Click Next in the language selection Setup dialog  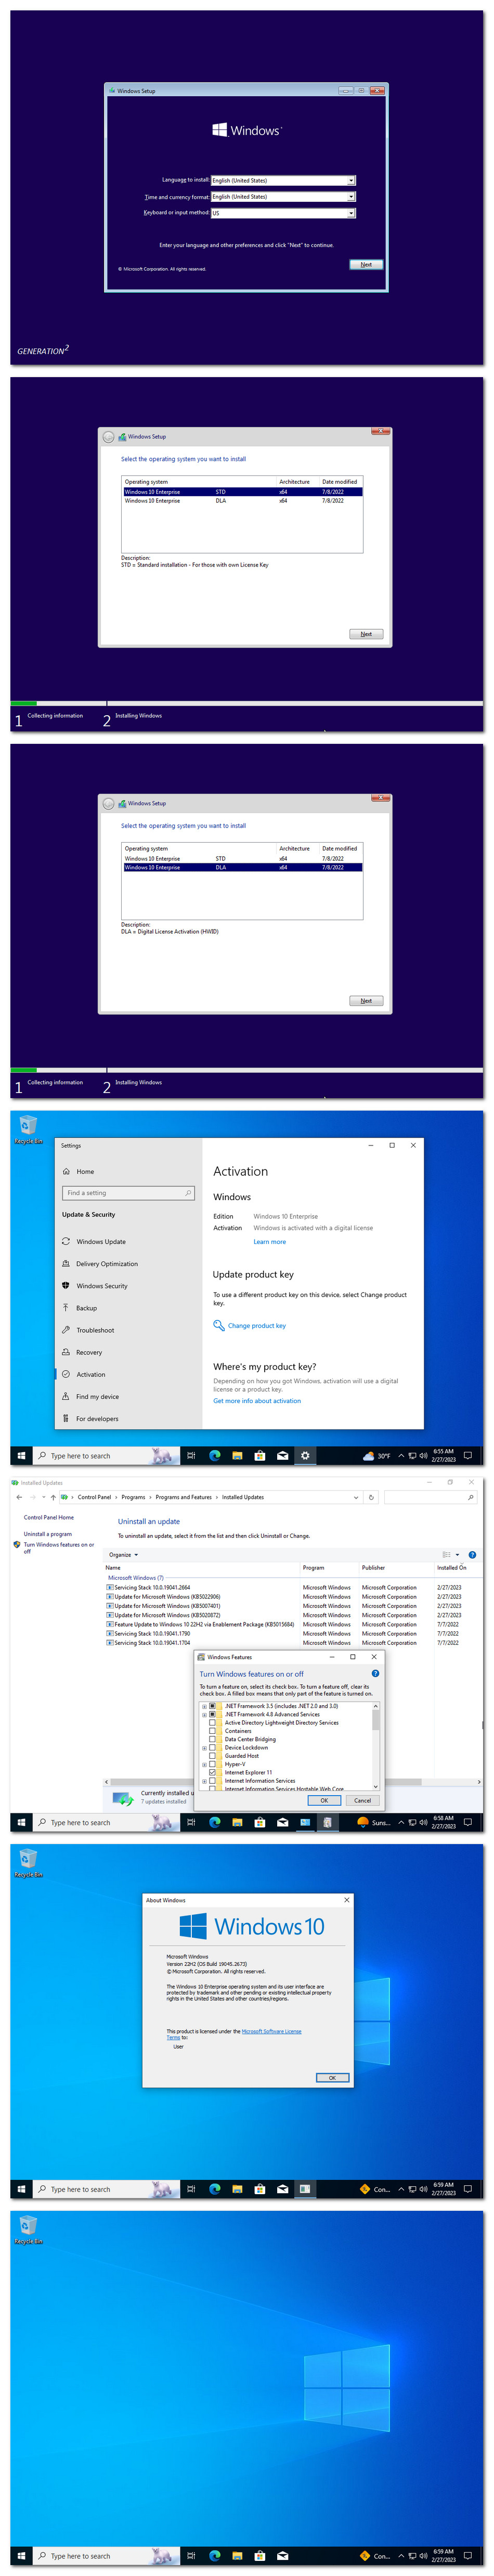(366, 265)
